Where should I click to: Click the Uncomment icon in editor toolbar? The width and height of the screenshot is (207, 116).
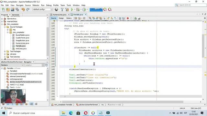point(139,18)
